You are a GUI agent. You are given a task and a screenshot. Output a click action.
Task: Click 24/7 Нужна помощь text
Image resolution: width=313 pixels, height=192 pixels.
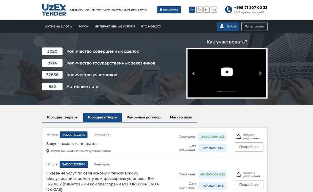click(x=249, y=12)
